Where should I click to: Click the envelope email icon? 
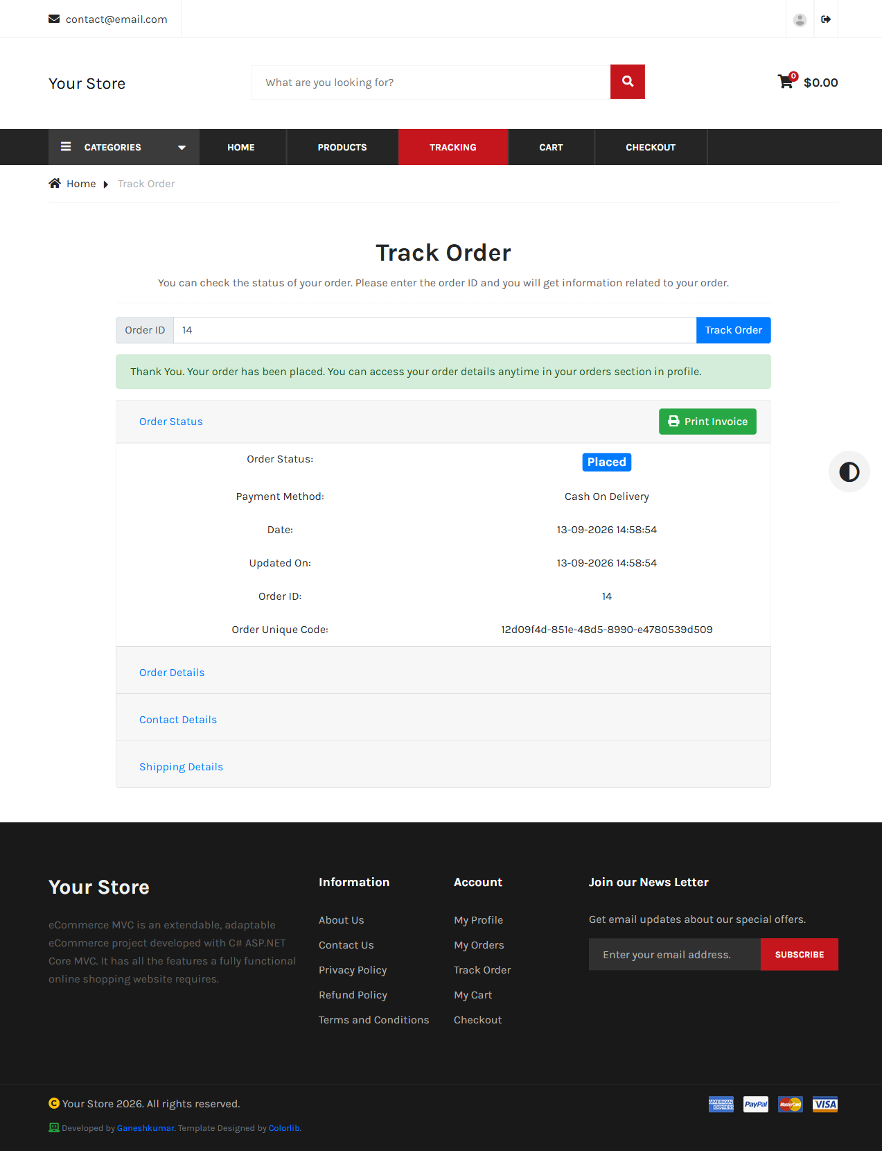(x=54, y=19)
